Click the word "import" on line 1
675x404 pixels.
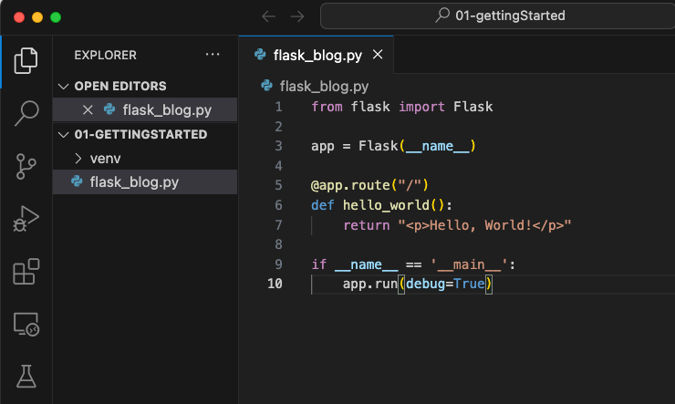(x=421, y=107)
